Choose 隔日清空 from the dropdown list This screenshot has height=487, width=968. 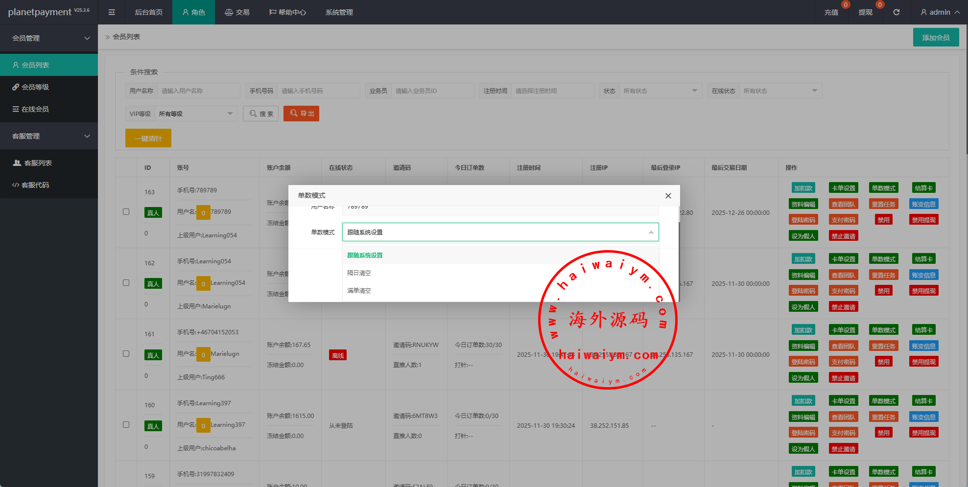(359, 273)
